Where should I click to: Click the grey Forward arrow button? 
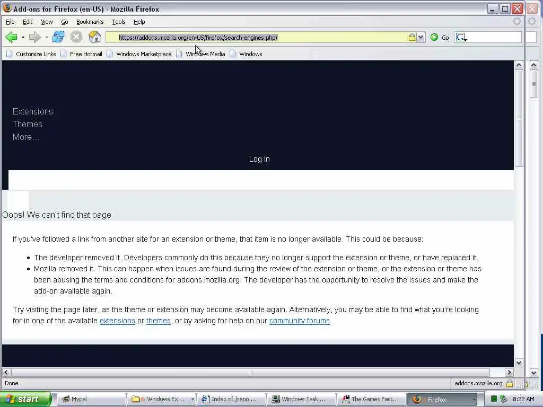(34, 37)
